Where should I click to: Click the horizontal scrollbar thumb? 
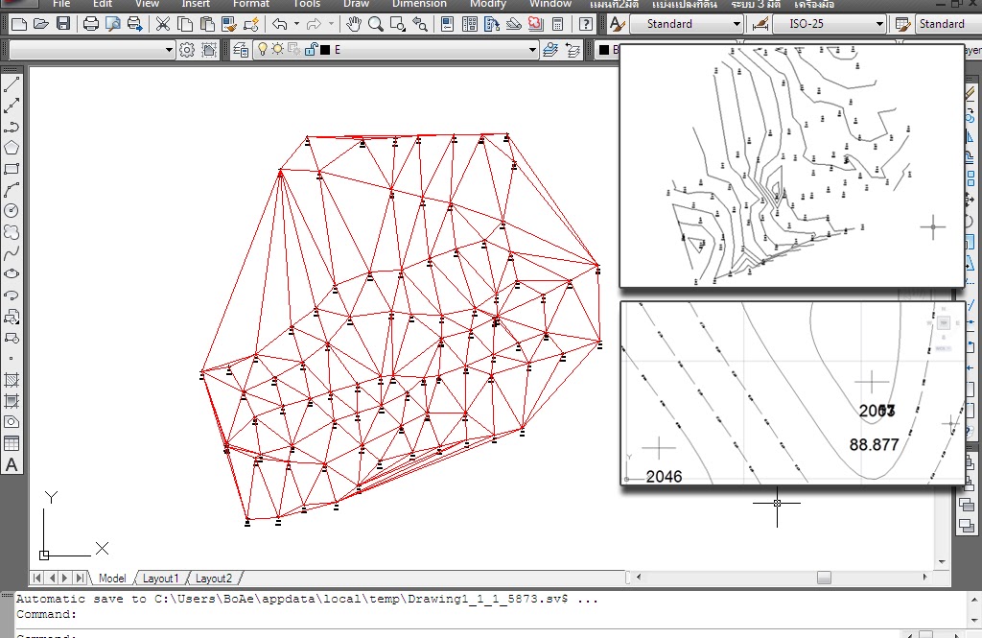[x=824, y=578]
